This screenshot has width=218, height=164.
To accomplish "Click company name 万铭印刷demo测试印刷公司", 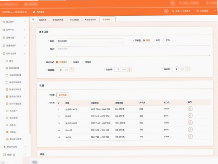I will tap(14, 12).
